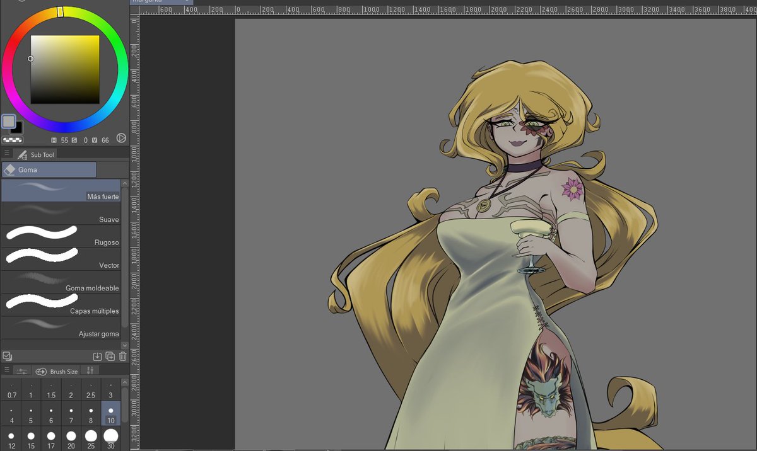The image size is (757, 451).
Task: Select the background color swatch square
Action: [x=16, y=128]
